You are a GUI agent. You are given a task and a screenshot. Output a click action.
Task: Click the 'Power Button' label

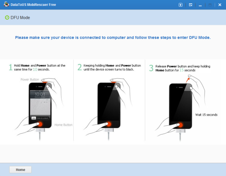(30, 80)
